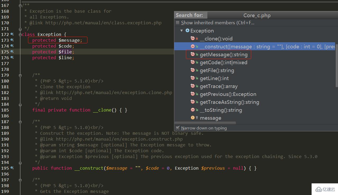Click 'public function __construct' code line
Screen dimensions: 338x195
144,168
